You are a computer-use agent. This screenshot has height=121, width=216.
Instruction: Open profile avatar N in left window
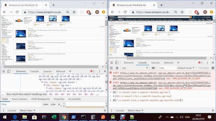click(x=97, y=12)
